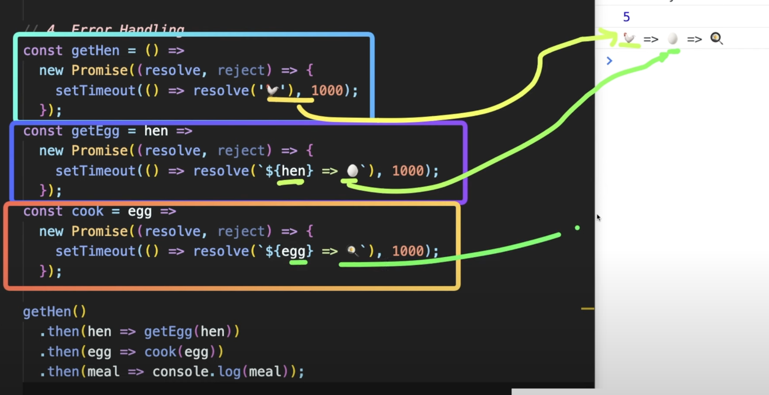Viewport: 769px width, 395px height.
Task: Click the fried egg emoji in cook's template
Action: tap(353, 251)
